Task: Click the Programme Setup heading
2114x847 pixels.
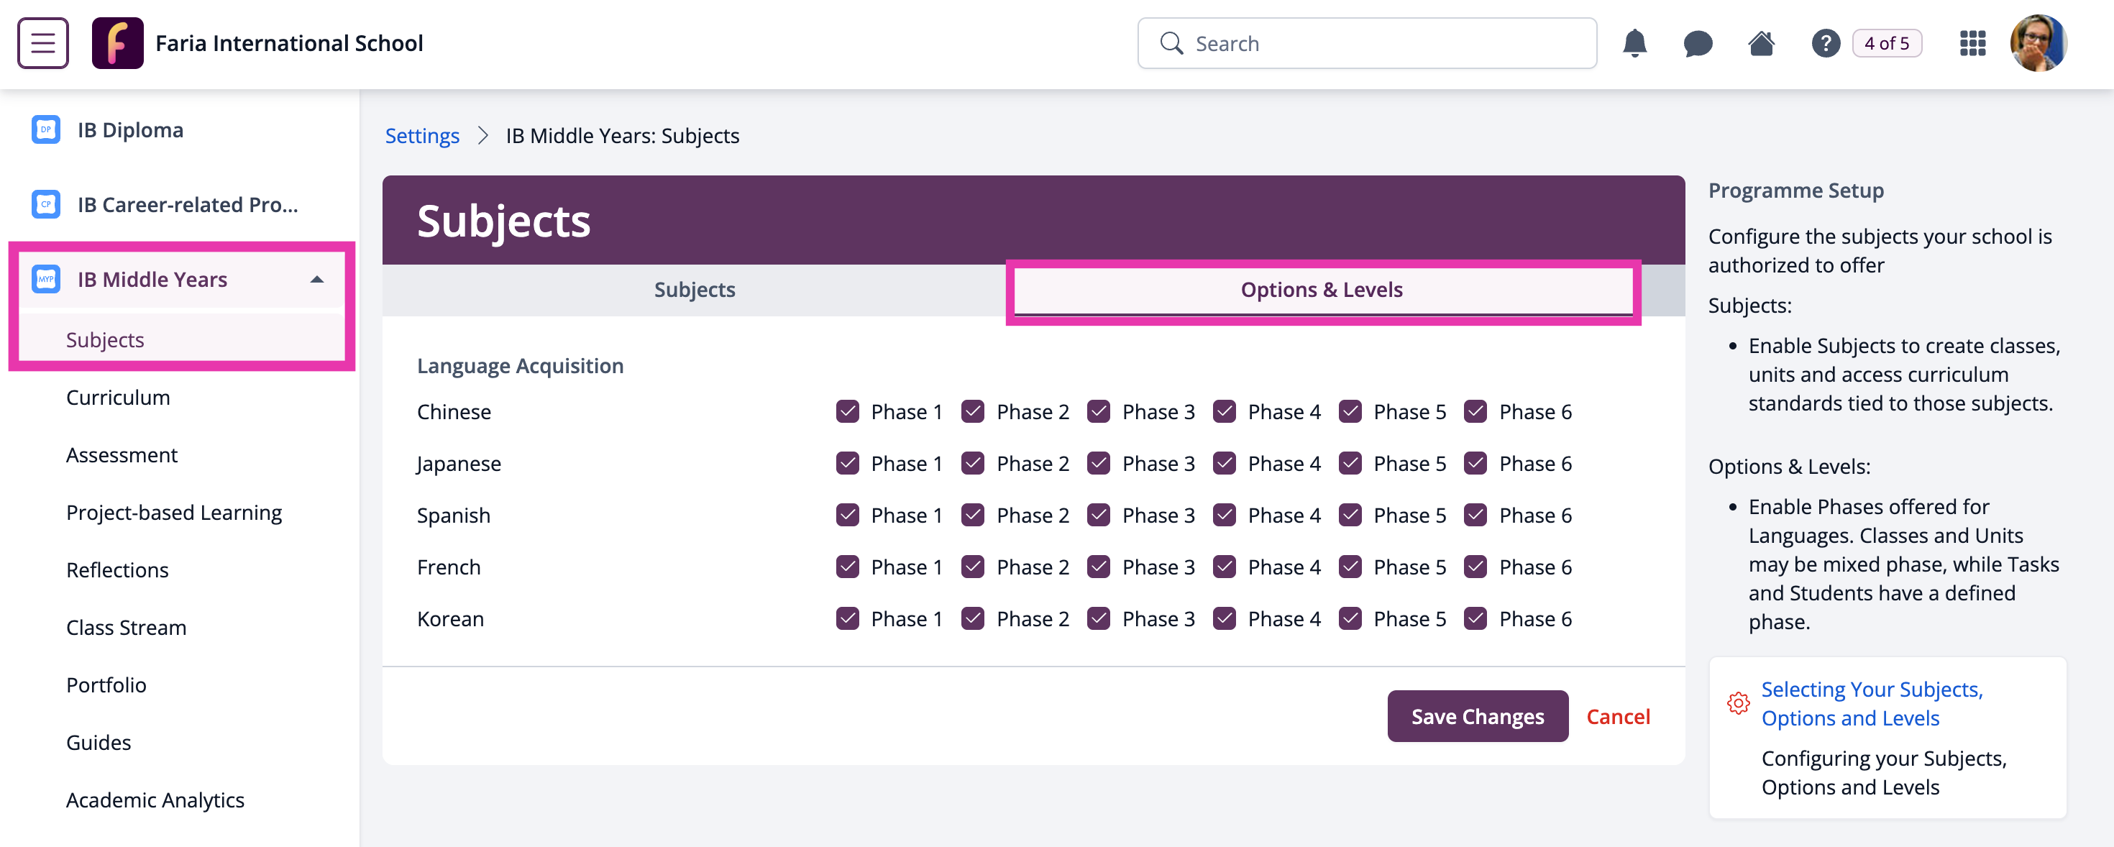Action: tap(1795, 191)
